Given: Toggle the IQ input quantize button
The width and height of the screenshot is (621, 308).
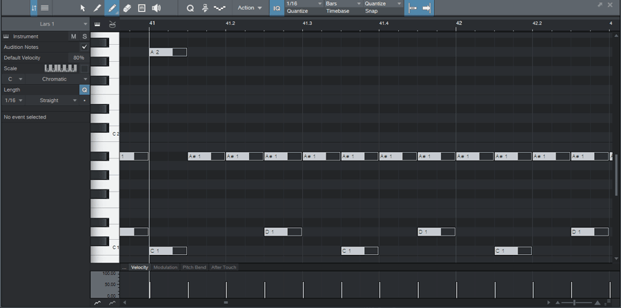Looking at the screenshot, I should point(277,8).
